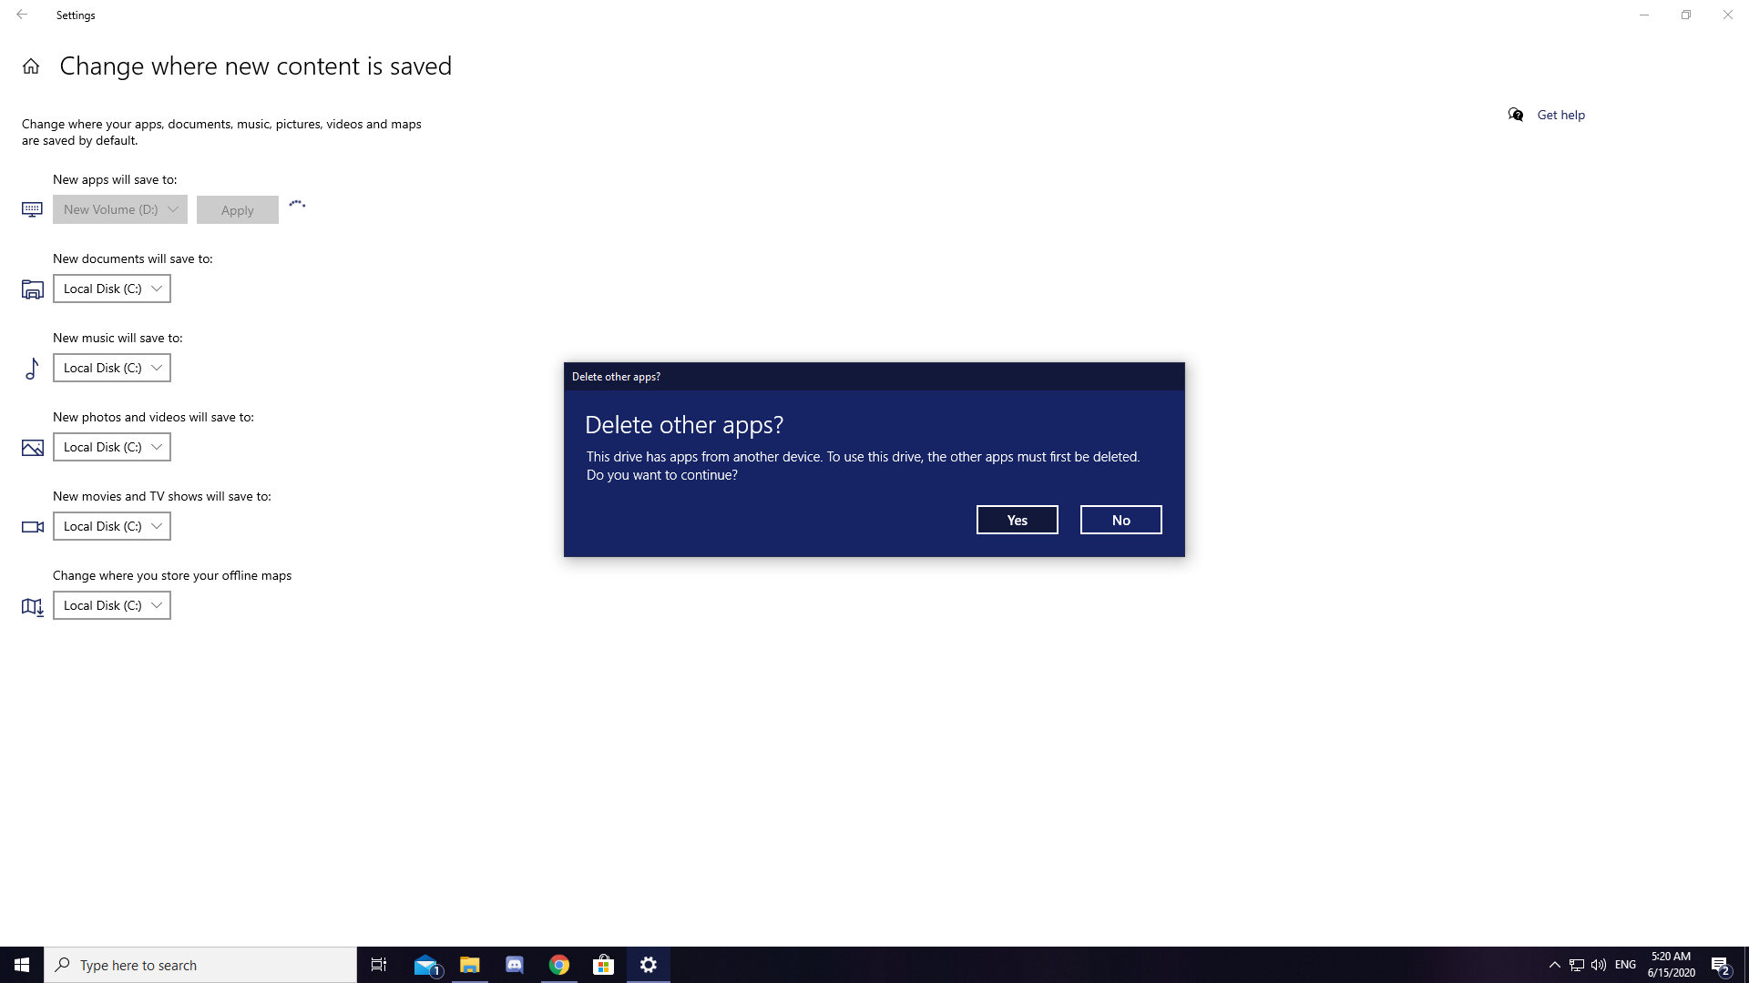1749x983 pixels.
Task: Click the 'New music will save to:' label
Action: point(118,339)
